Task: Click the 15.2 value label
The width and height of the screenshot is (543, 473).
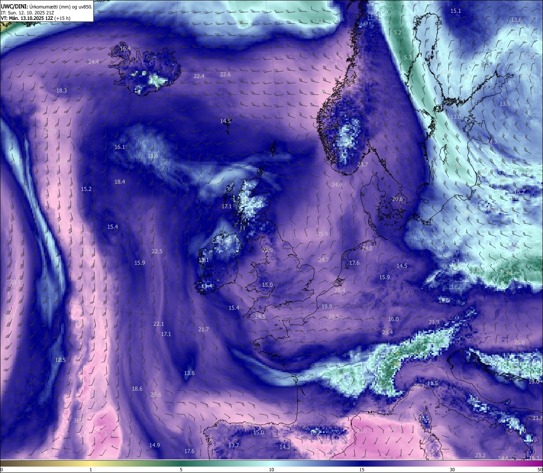Action: tap(86, 189)
